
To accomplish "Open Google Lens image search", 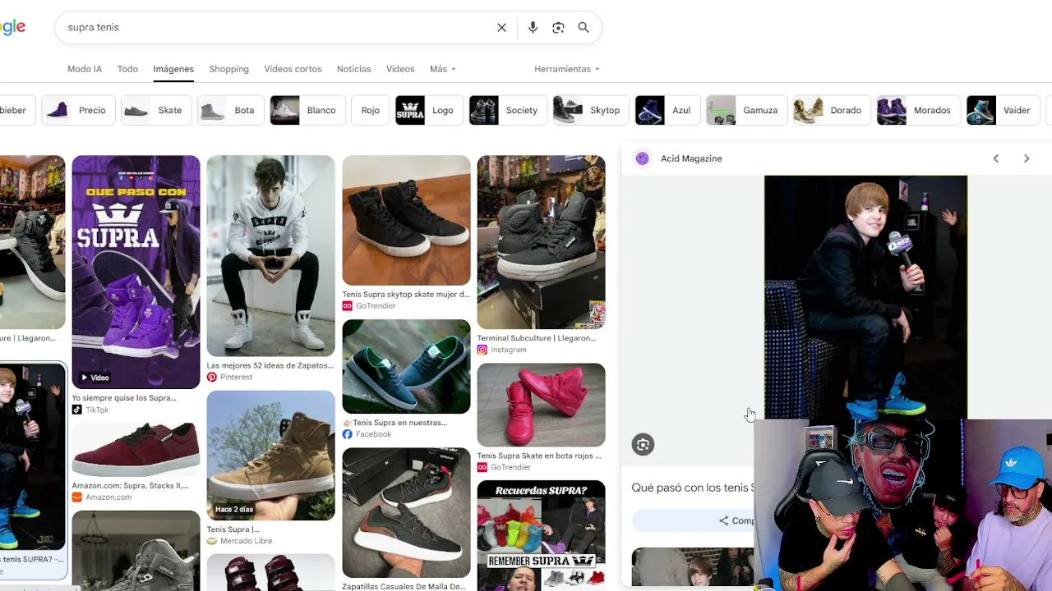I will tap(558, 28).
